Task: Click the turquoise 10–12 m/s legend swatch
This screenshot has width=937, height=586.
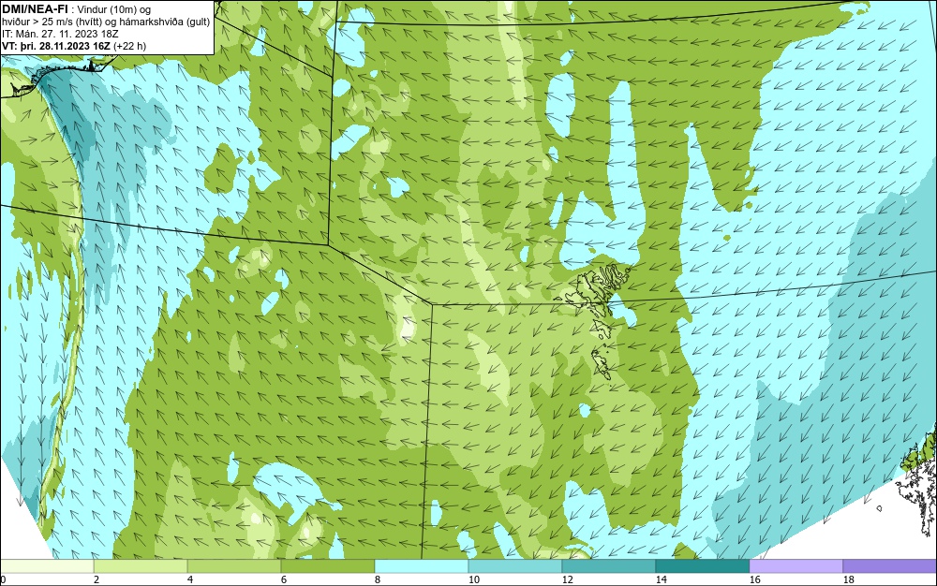Action: [515, 566]
